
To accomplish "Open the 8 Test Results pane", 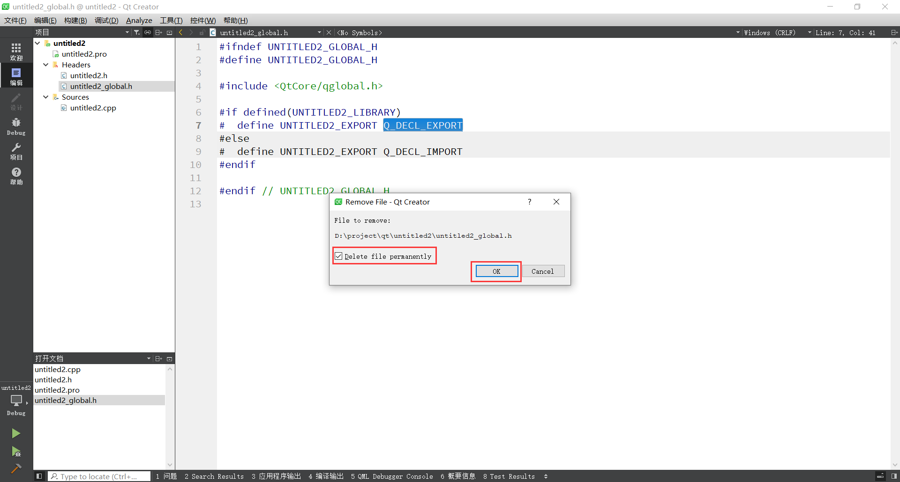I will (x=509, y=476).
